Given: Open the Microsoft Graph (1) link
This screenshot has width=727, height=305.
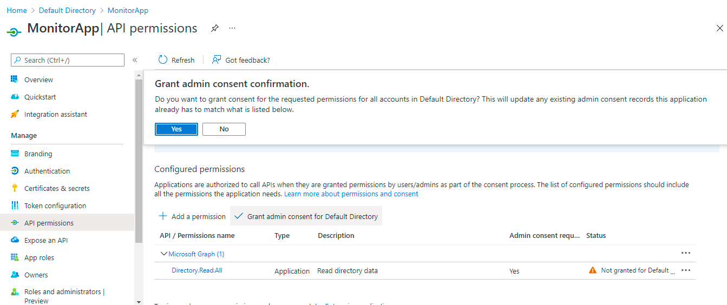Looking at the screenshot, I should [x=197, y=254].
